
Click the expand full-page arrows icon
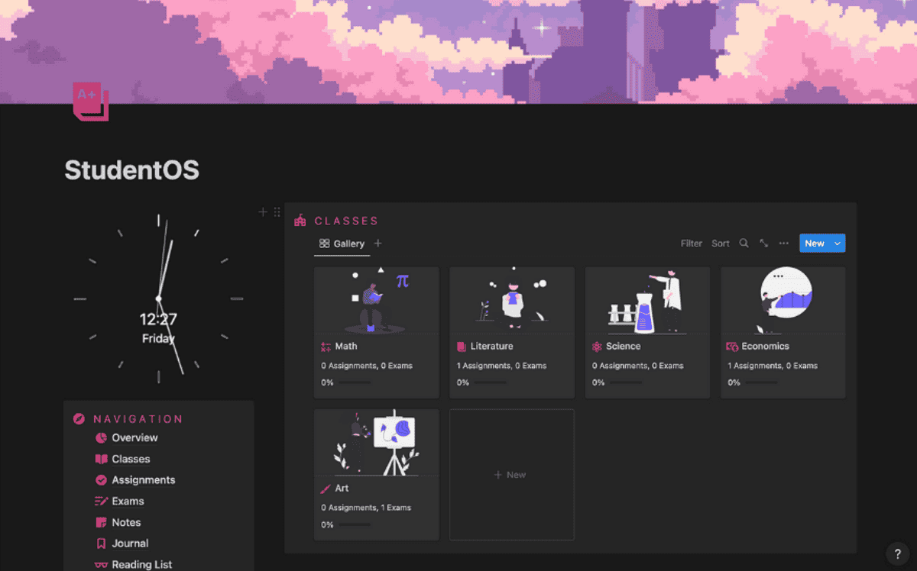click(x=763, y=244)
